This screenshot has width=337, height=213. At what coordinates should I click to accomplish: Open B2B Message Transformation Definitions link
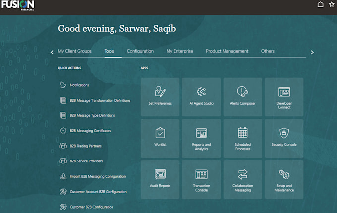[100, 100]
